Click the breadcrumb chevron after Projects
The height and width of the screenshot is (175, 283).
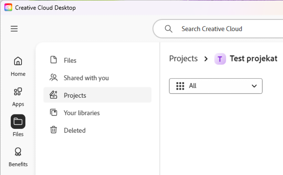(x=206, y=59)
